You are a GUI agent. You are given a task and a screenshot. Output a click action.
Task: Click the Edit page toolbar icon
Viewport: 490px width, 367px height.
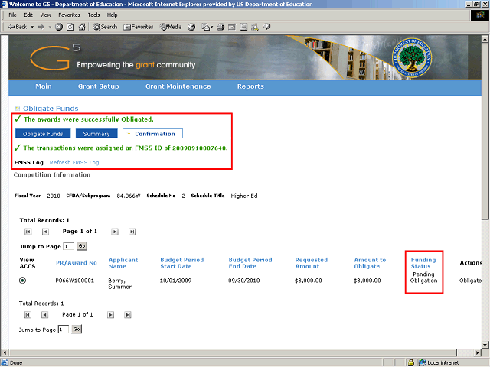point(232,28)
